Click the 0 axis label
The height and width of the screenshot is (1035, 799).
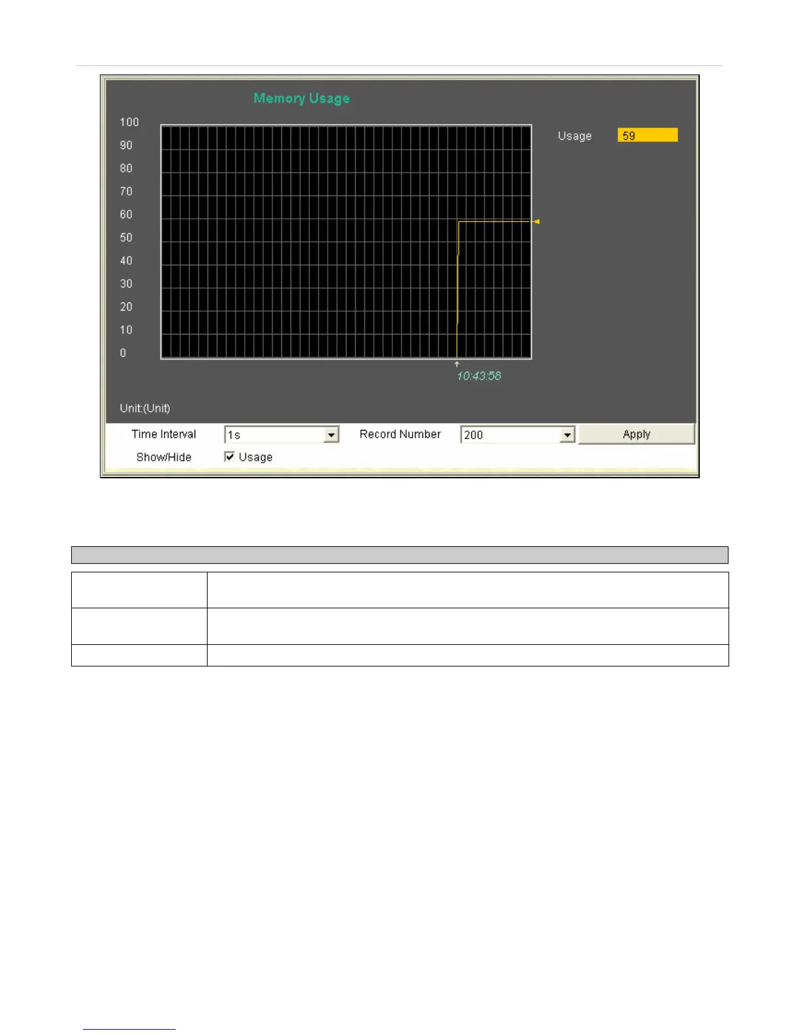coord(123,353)
